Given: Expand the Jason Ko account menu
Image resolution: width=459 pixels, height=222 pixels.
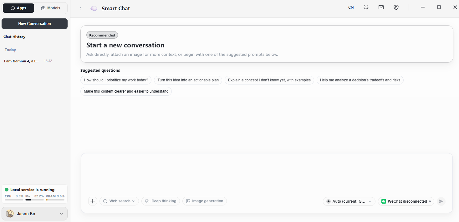Looking at the screenshot, I should [x=34, y=214].
